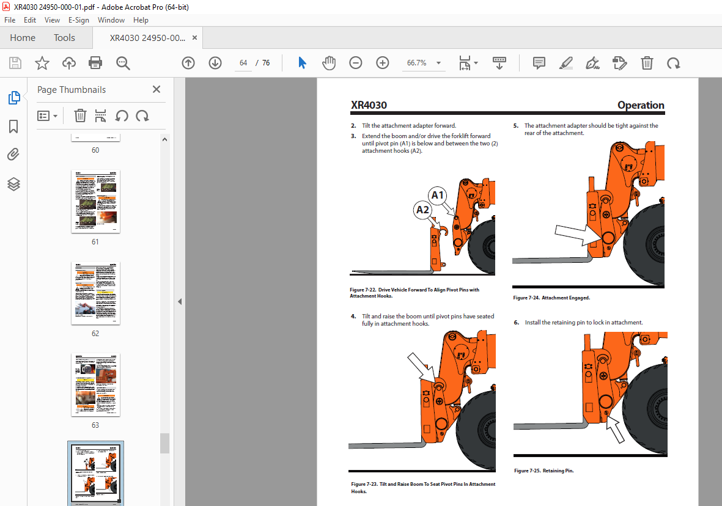The height and width of the screenshot is (506, 722).
Task: Click the page number field showing 64
Action: [243, 63]
